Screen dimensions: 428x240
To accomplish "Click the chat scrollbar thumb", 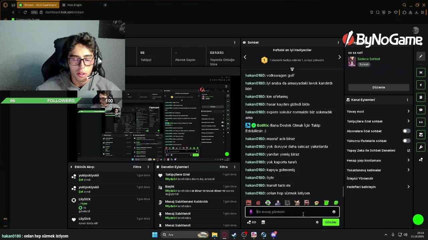I will 343,192.
